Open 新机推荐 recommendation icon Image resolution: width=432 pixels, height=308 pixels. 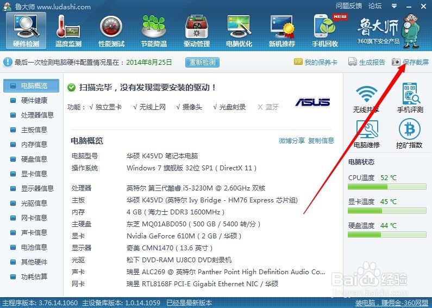click(x=282, y=30)
